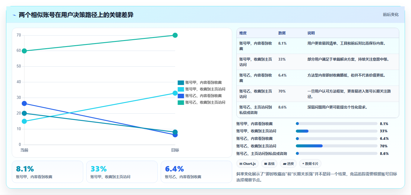Click the 说明 column header
The height and width of the screenshot is (195, 411).
click(x=311, y=33)
